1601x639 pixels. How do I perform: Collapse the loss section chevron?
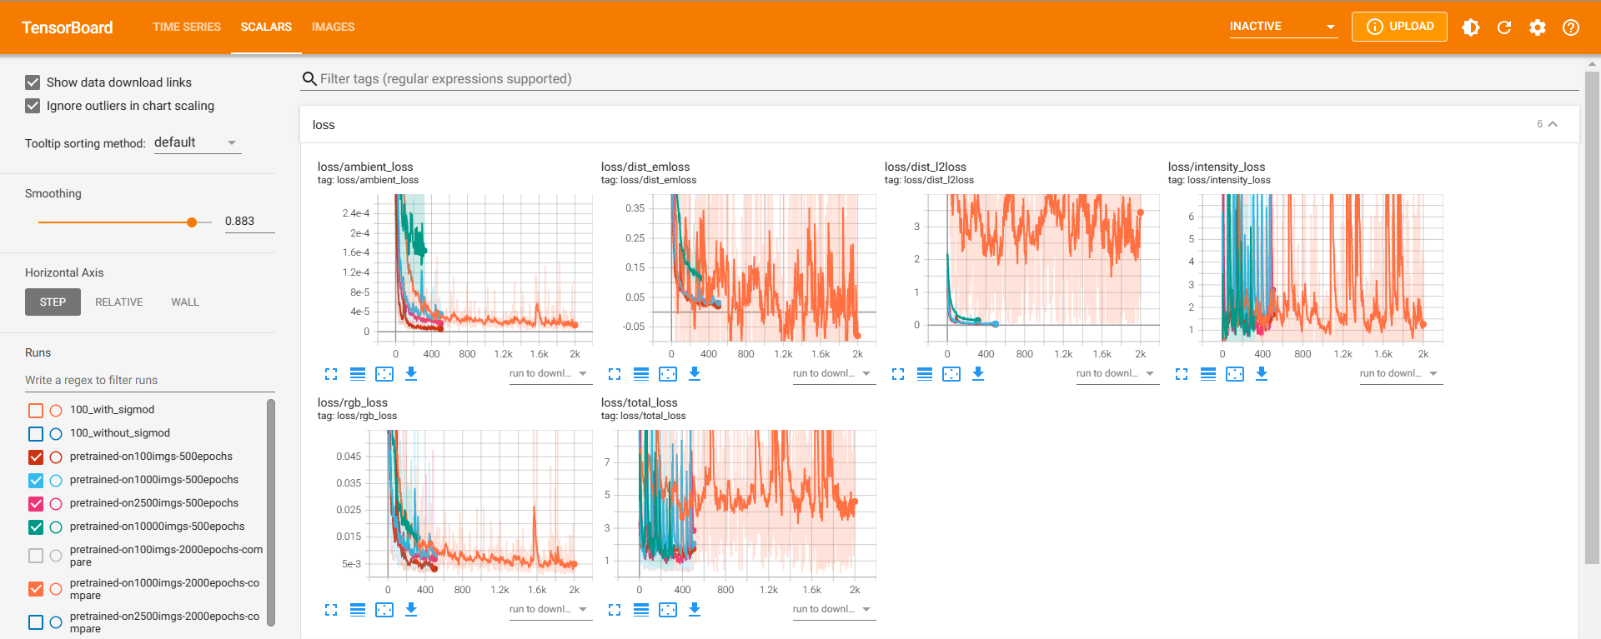tap(1553, 124)
